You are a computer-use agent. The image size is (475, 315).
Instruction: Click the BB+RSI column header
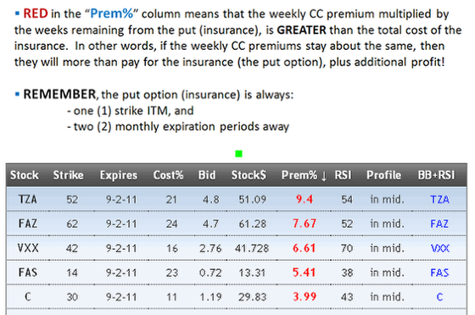pyautogui.click(x=436, y=175)
